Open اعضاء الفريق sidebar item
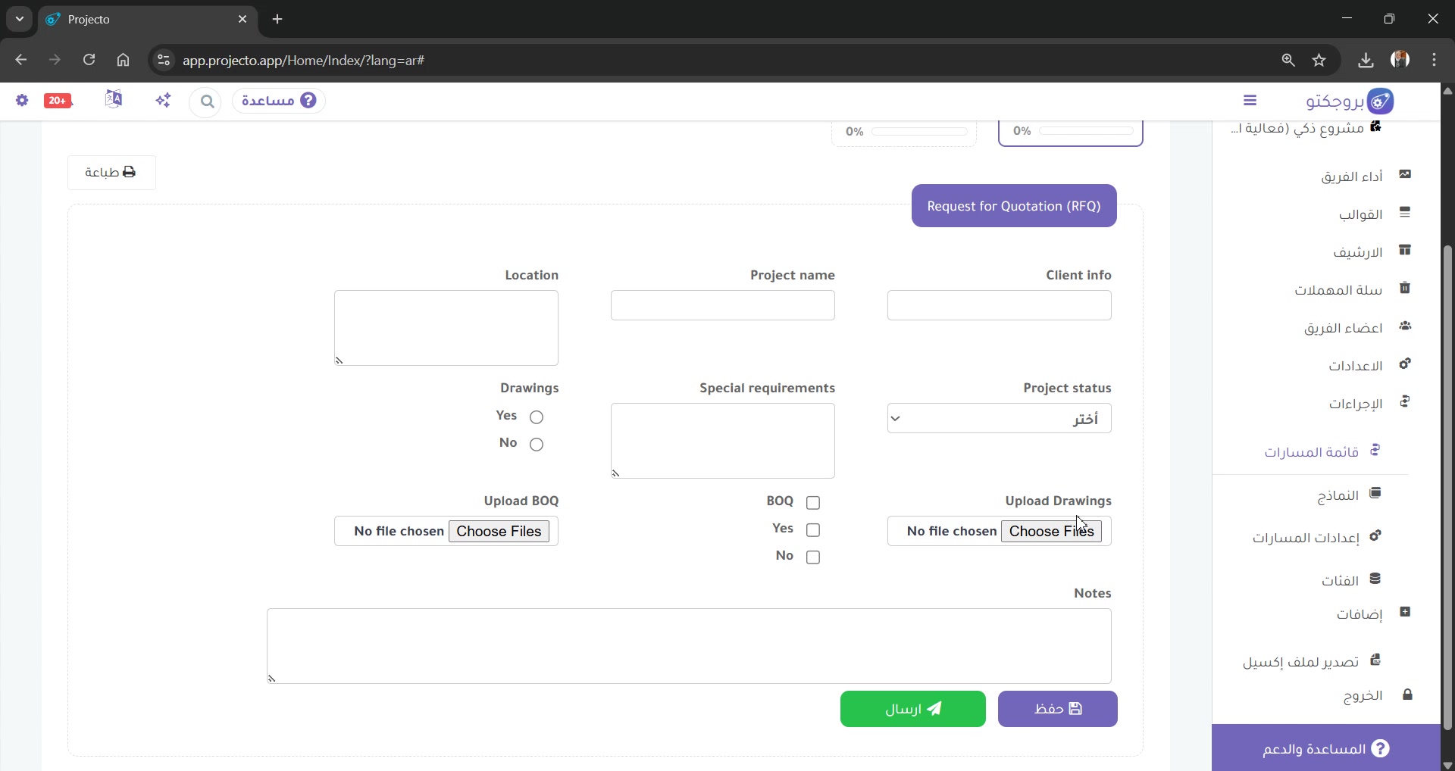Viewport: 1455px width, 771px height. tap(1344, 327)
